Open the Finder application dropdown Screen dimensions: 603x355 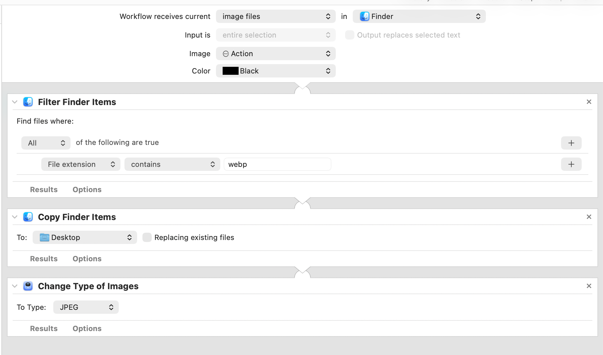click(419, 16)
